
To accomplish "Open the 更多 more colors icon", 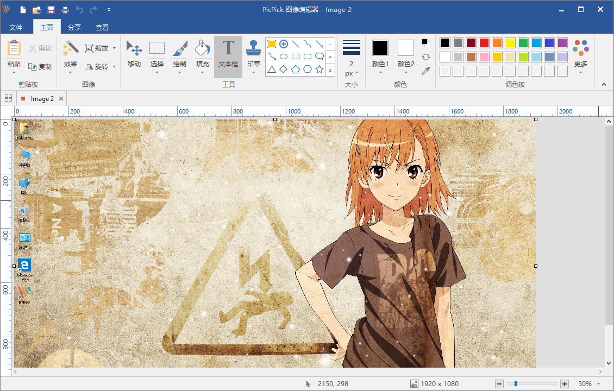I will pos(581,48).
